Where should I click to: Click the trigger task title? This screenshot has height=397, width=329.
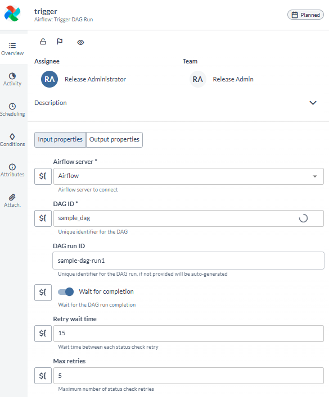[46, 11]
